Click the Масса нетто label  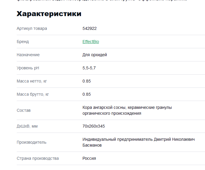(32, 81)
